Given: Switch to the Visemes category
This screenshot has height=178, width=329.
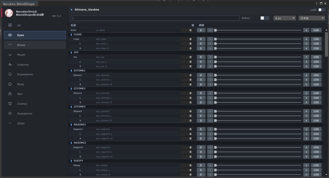Looking at the screenshot, I should pos(35,65).
